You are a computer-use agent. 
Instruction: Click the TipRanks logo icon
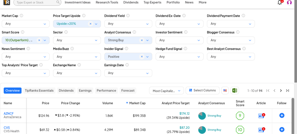(x=6, y=3)
